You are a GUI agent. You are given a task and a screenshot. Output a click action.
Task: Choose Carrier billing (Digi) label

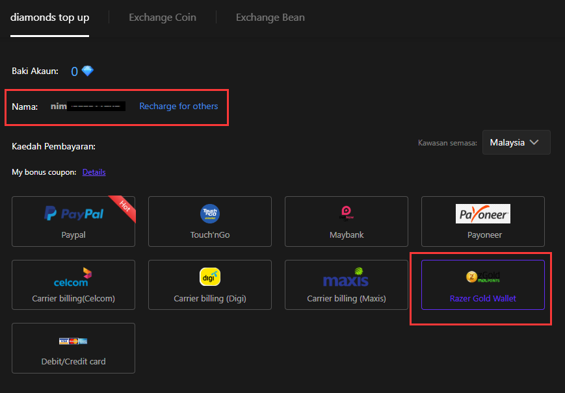point(210,299)
